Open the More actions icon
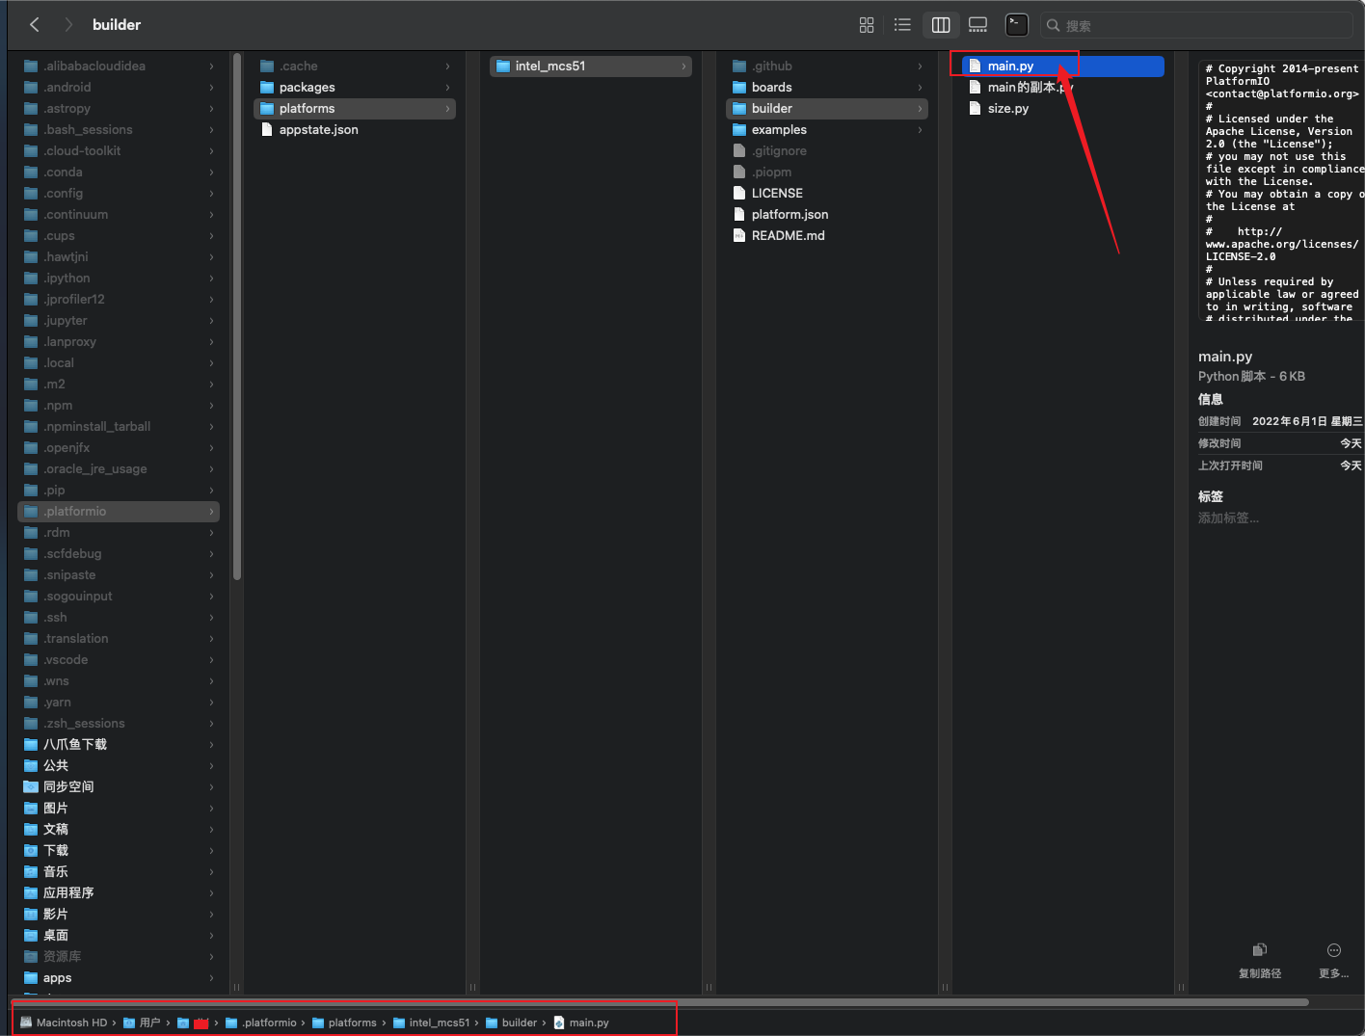 pyautogui.click(x=1333, y=951)
